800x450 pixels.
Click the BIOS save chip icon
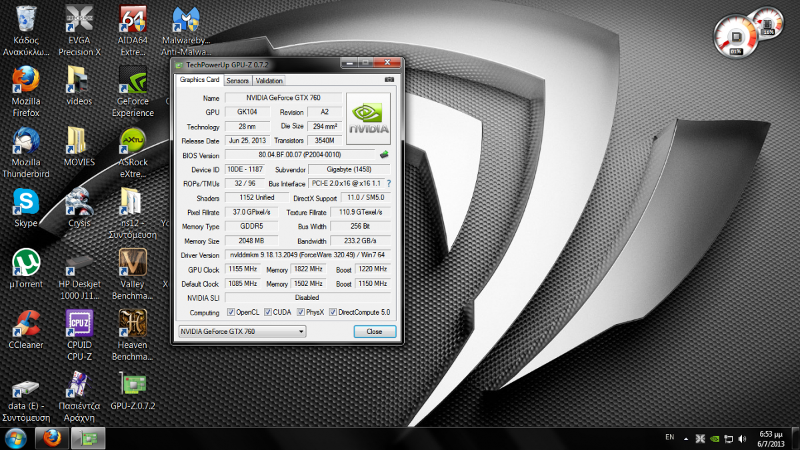tap(384, 155)
